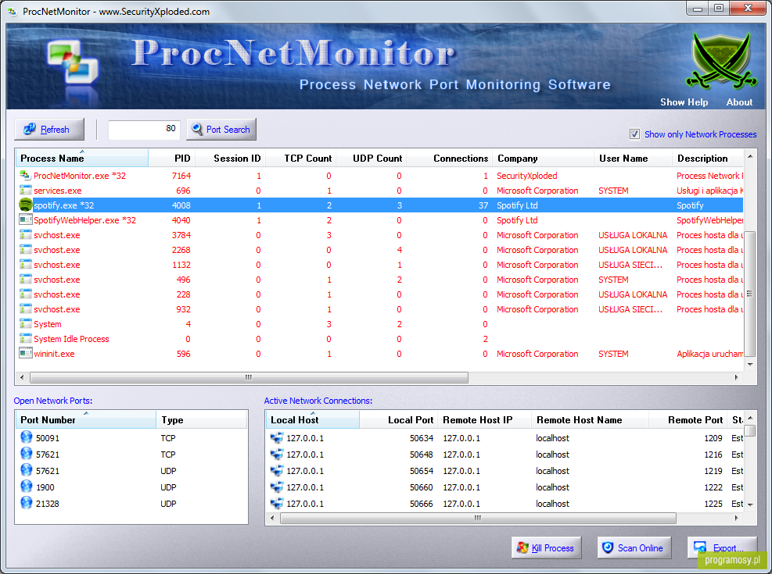The image size is (772, 574).
Task: Sort open ports by Port Number header
Action: pos(86,419)
